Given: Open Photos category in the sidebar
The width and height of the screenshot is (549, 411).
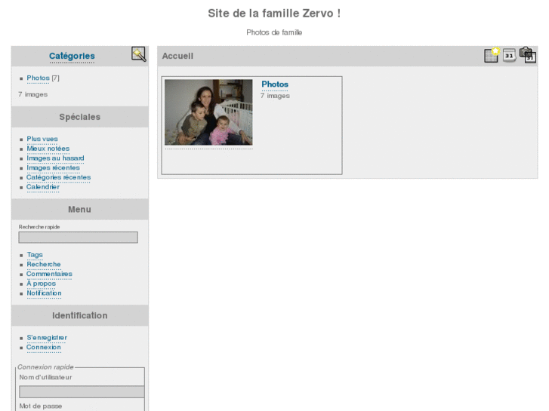Looking at the screenshot, I should [x=39, y=78].
